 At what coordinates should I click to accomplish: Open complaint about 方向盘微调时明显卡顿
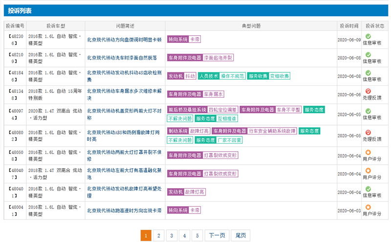pos(124,40)
